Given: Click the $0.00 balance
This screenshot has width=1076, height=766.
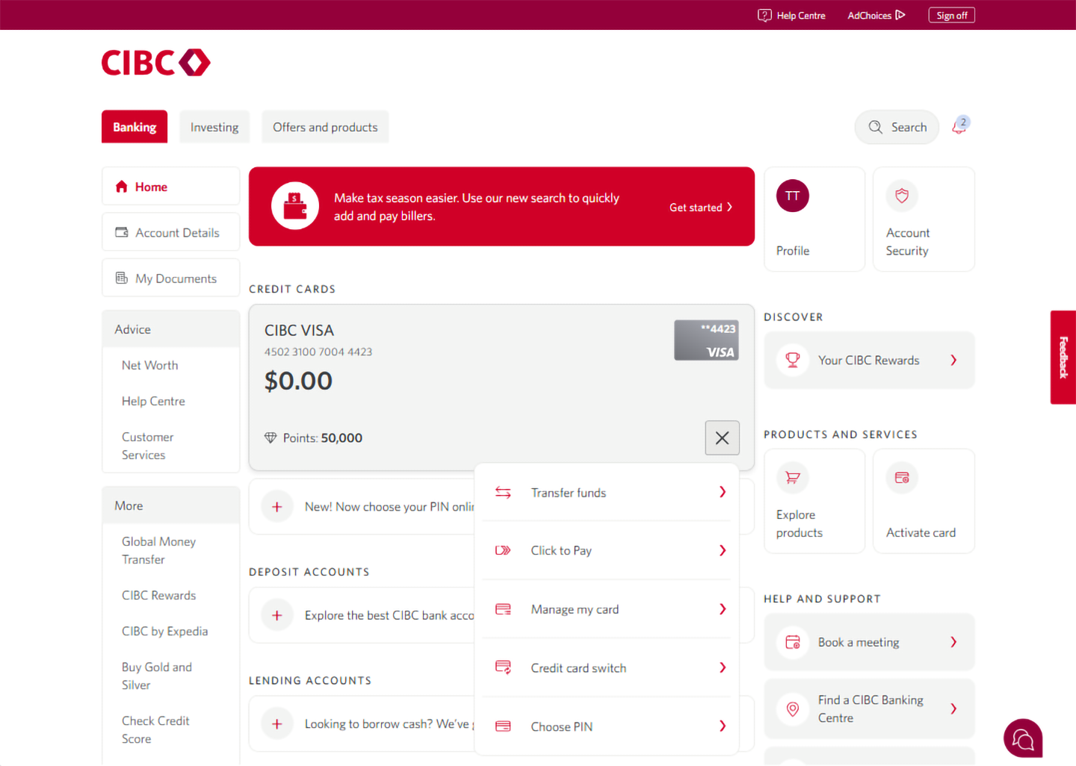Looking at the screenshot, I should [298, 381].
